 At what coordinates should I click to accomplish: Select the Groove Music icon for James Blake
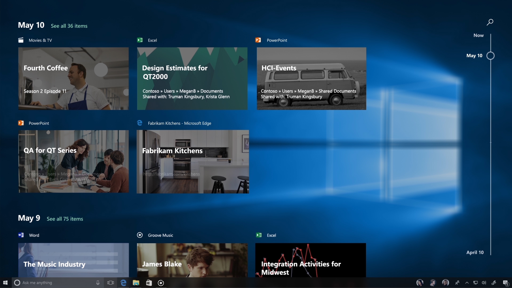point(140,235)
